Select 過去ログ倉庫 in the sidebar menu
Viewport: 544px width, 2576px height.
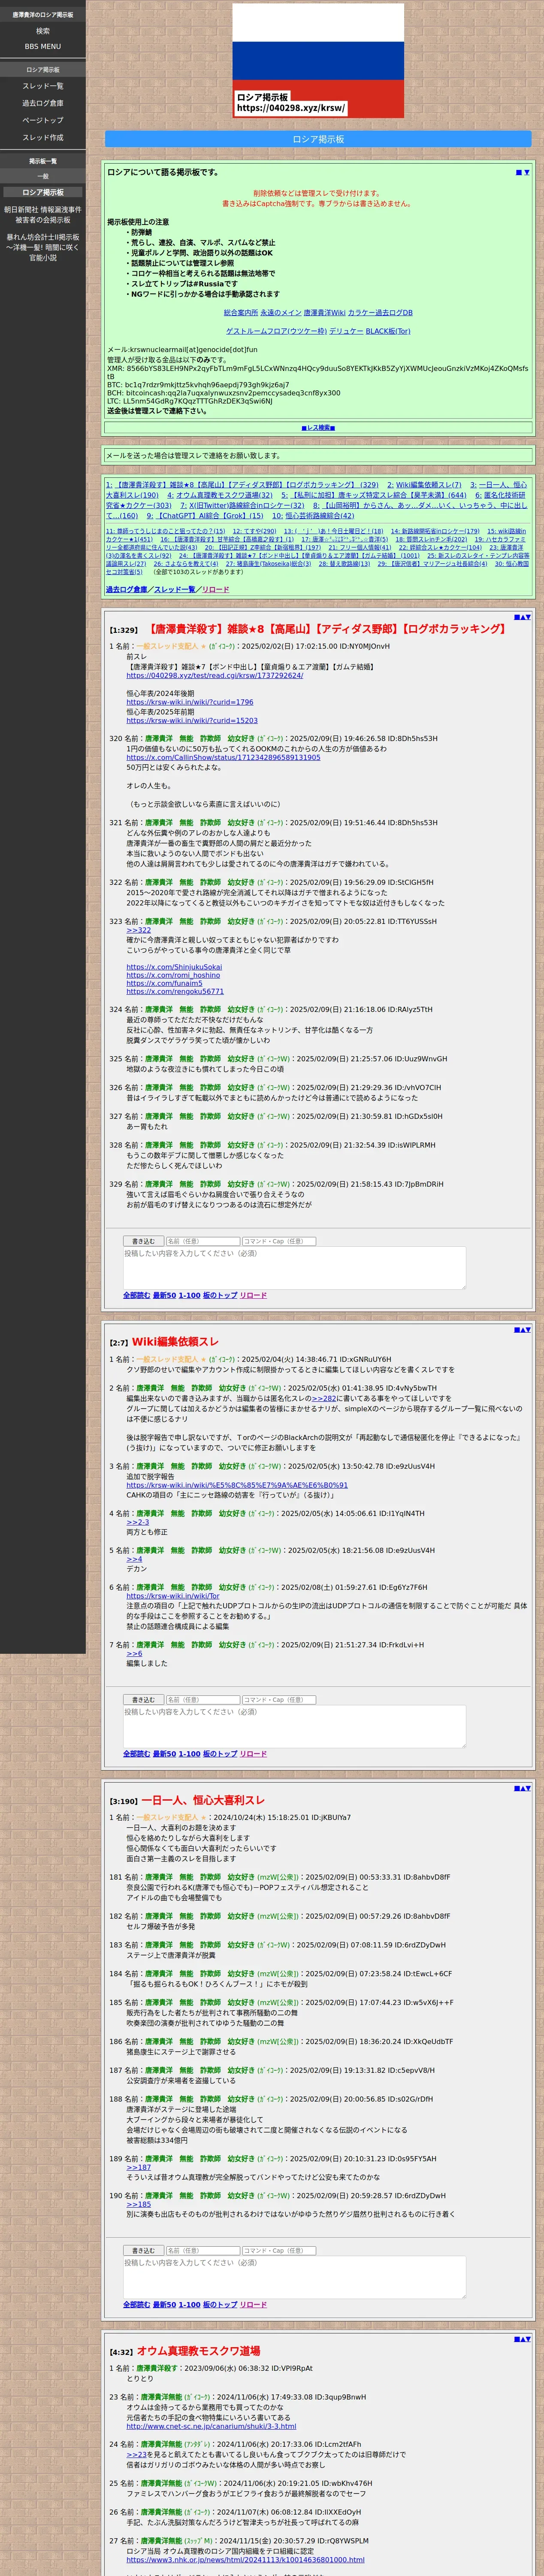(x=43, y=103)
